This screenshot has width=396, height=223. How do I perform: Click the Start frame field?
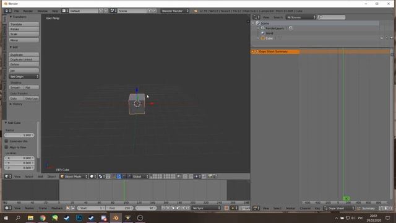click(x=91, y=208)
